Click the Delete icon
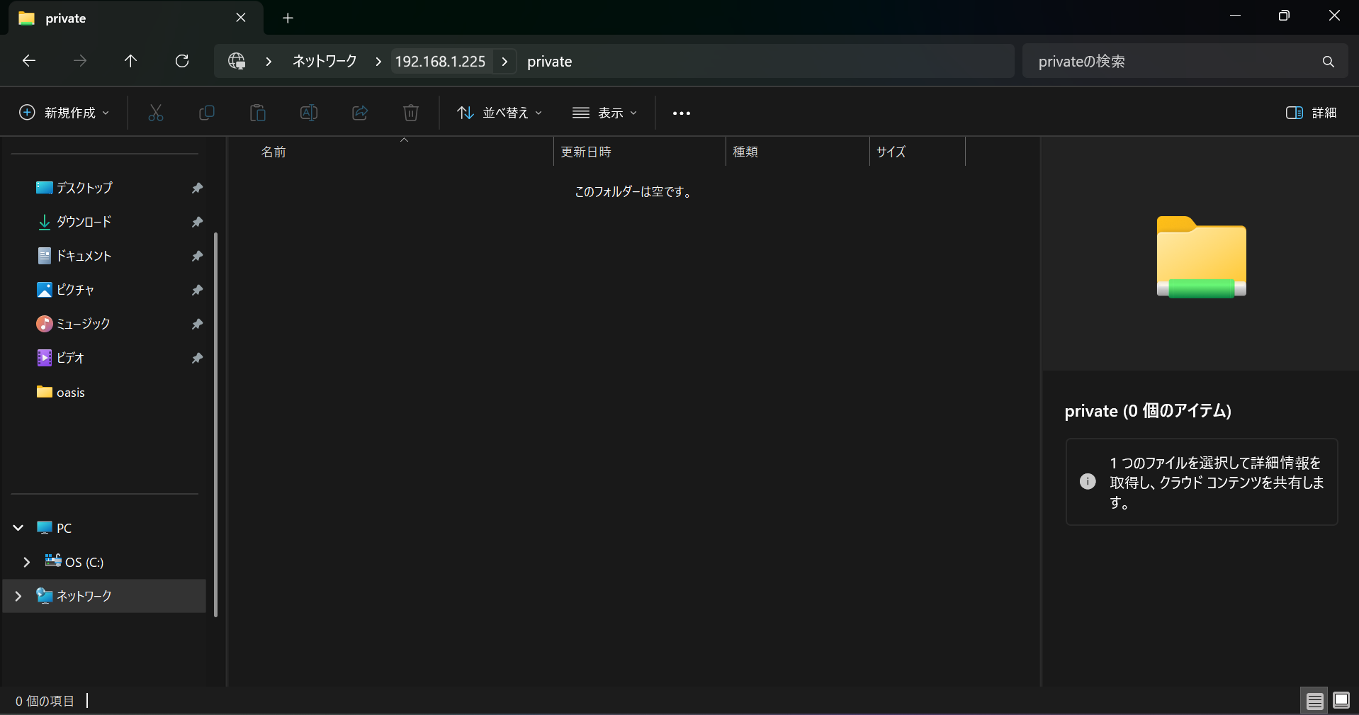The image size is (1359, 715). [411, 113]
